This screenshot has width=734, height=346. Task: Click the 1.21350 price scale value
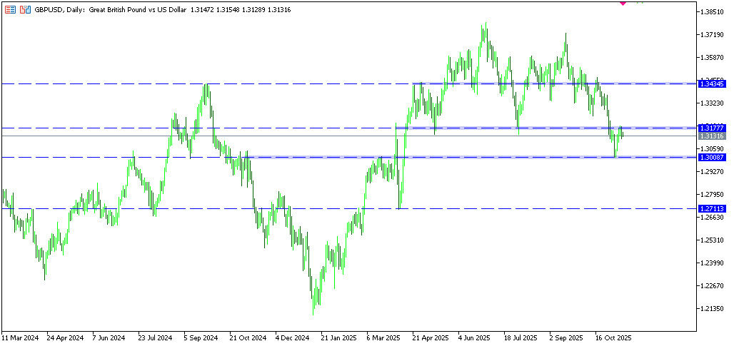(x=713, y=309)
